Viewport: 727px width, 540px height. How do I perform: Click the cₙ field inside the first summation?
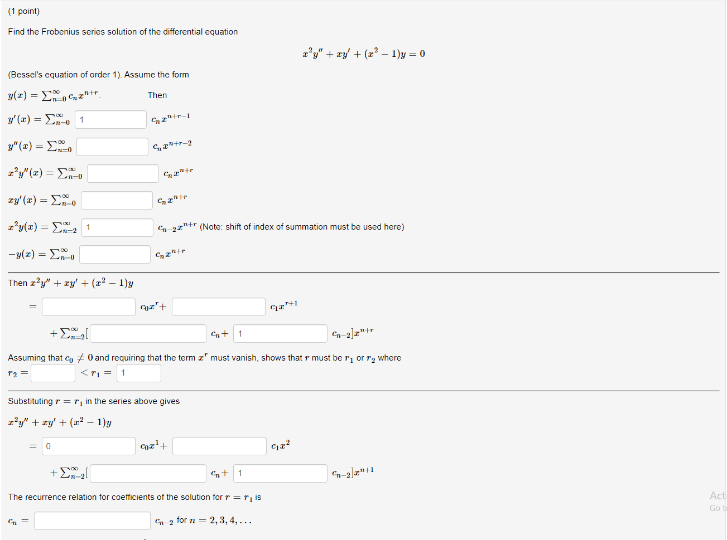pyautogui.click(x=148, y=333)
